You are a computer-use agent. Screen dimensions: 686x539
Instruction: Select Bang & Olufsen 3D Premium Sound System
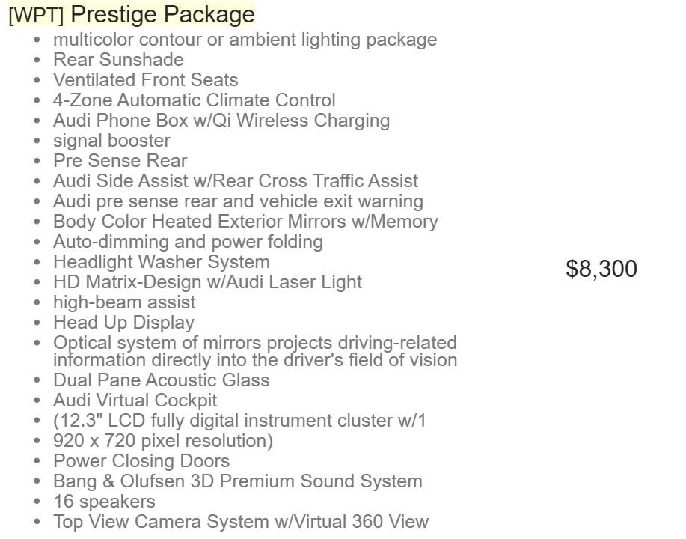click(x=238, y=481)
